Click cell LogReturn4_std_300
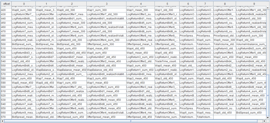Image resolution: width=270 pixels, height=123 pixels. click(106, 23)
